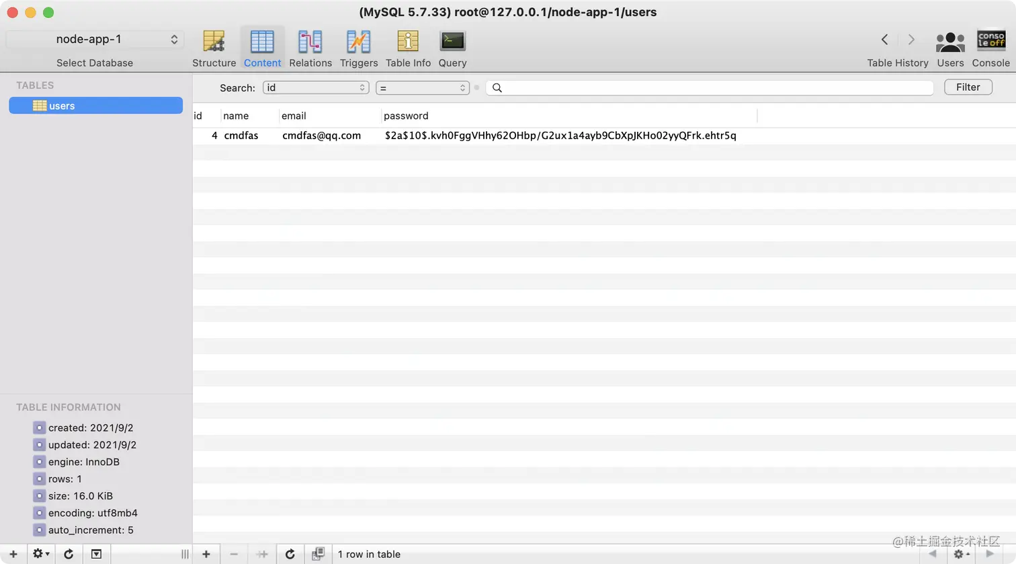Select the users table in sidebar
Image resolution: width=1016 pixels, height=564 pixels.
click(95, 106)
